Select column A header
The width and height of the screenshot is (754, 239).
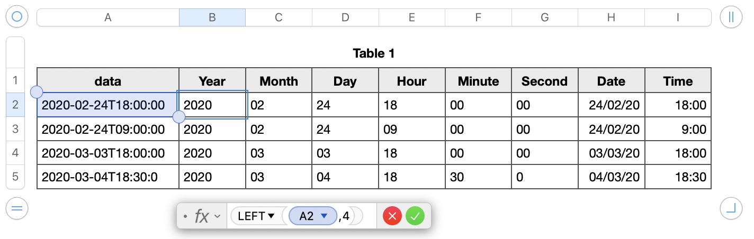click(108, 17)
